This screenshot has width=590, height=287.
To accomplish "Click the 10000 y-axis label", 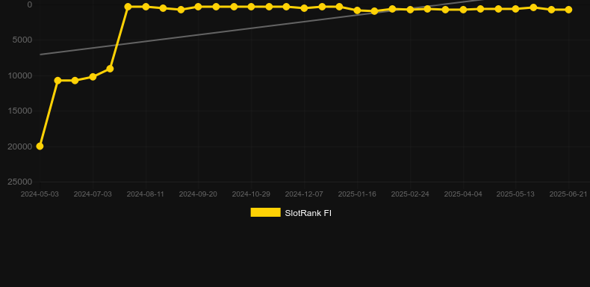I will 20,75.
